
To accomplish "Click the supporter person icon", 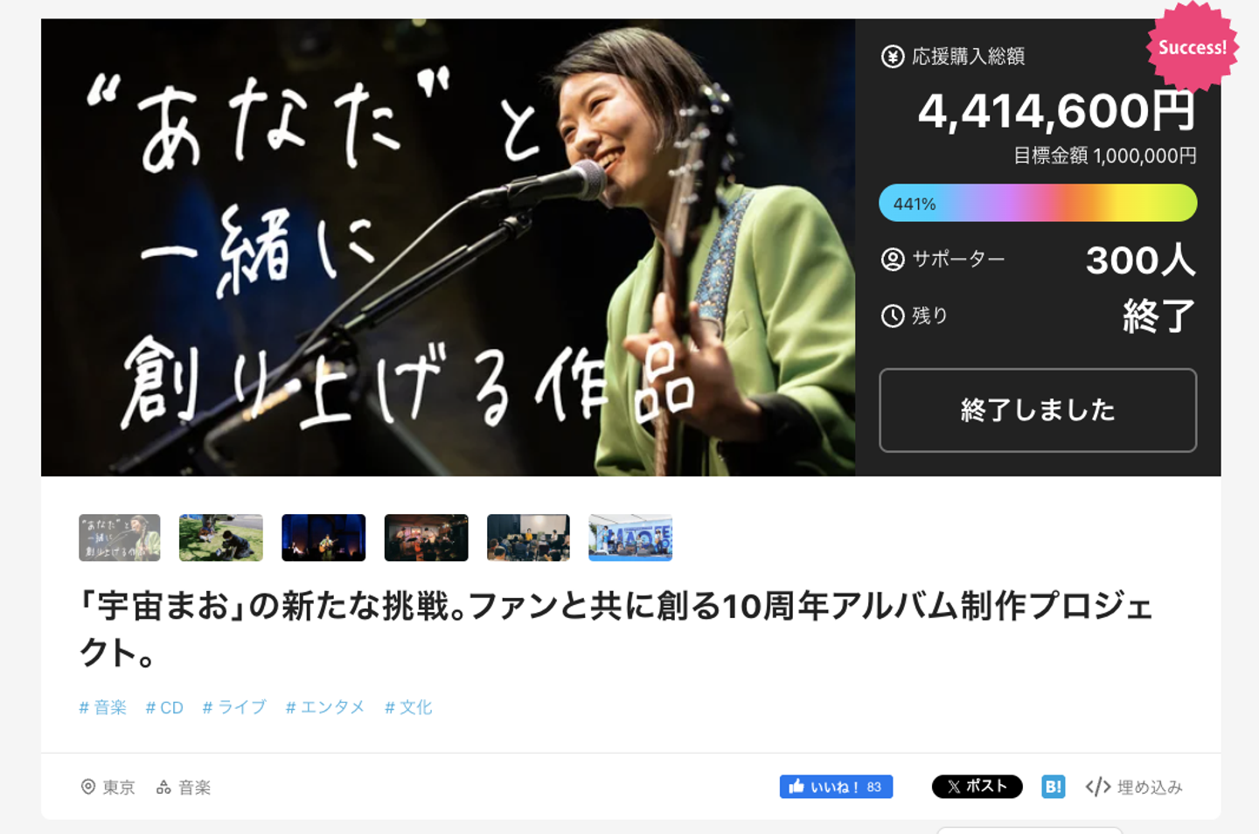I will coord(893,260).
